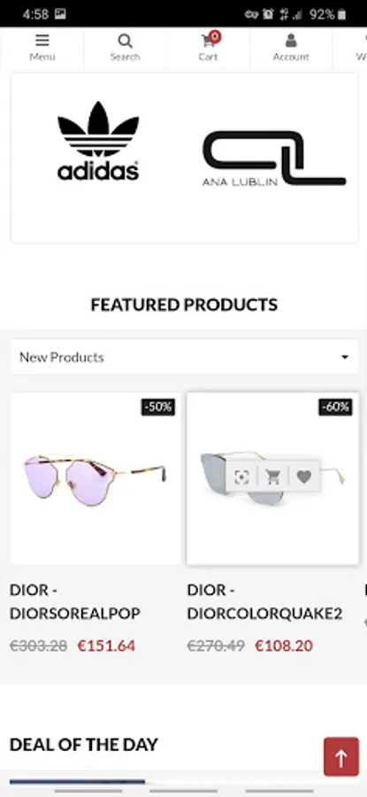Tap the -60% discount badge
The height and width of the screenshot is (797, 367).
[x=335, y=407]
